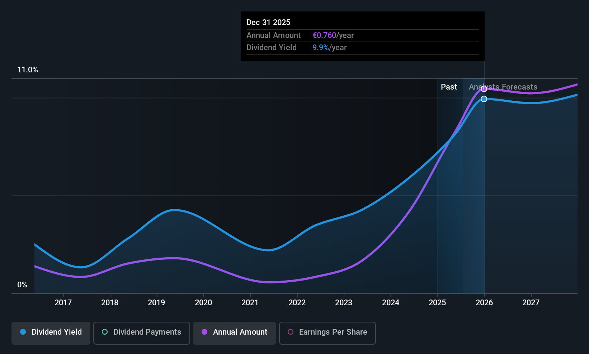Click the 9.9%/year yield value in tooltip
Viewport: 589px width, 354px height.
click(329, 48)
